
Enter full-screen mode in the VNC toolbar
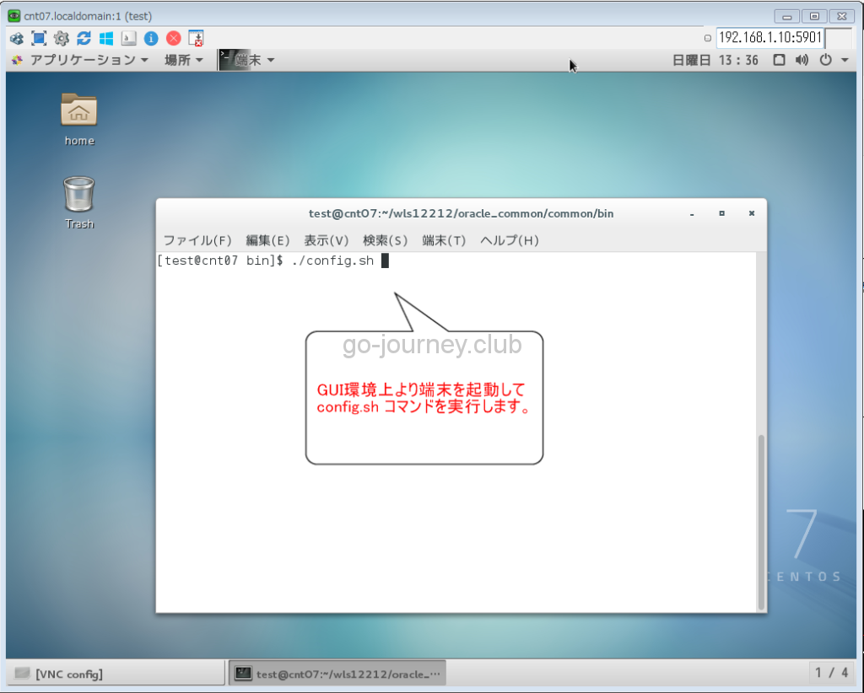[x=38, y=38]
